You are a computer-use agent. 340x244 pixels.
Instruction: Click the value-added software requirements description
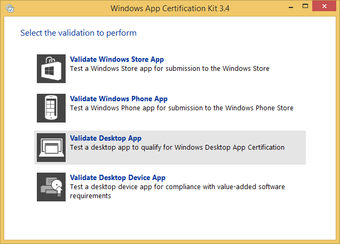pos(177,191)
